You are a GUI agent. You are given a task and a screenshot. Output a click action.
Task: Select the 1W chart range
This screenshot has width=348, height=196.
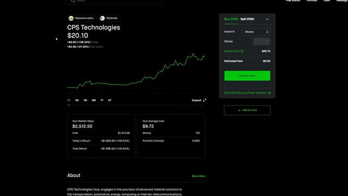tap(77, 100)
